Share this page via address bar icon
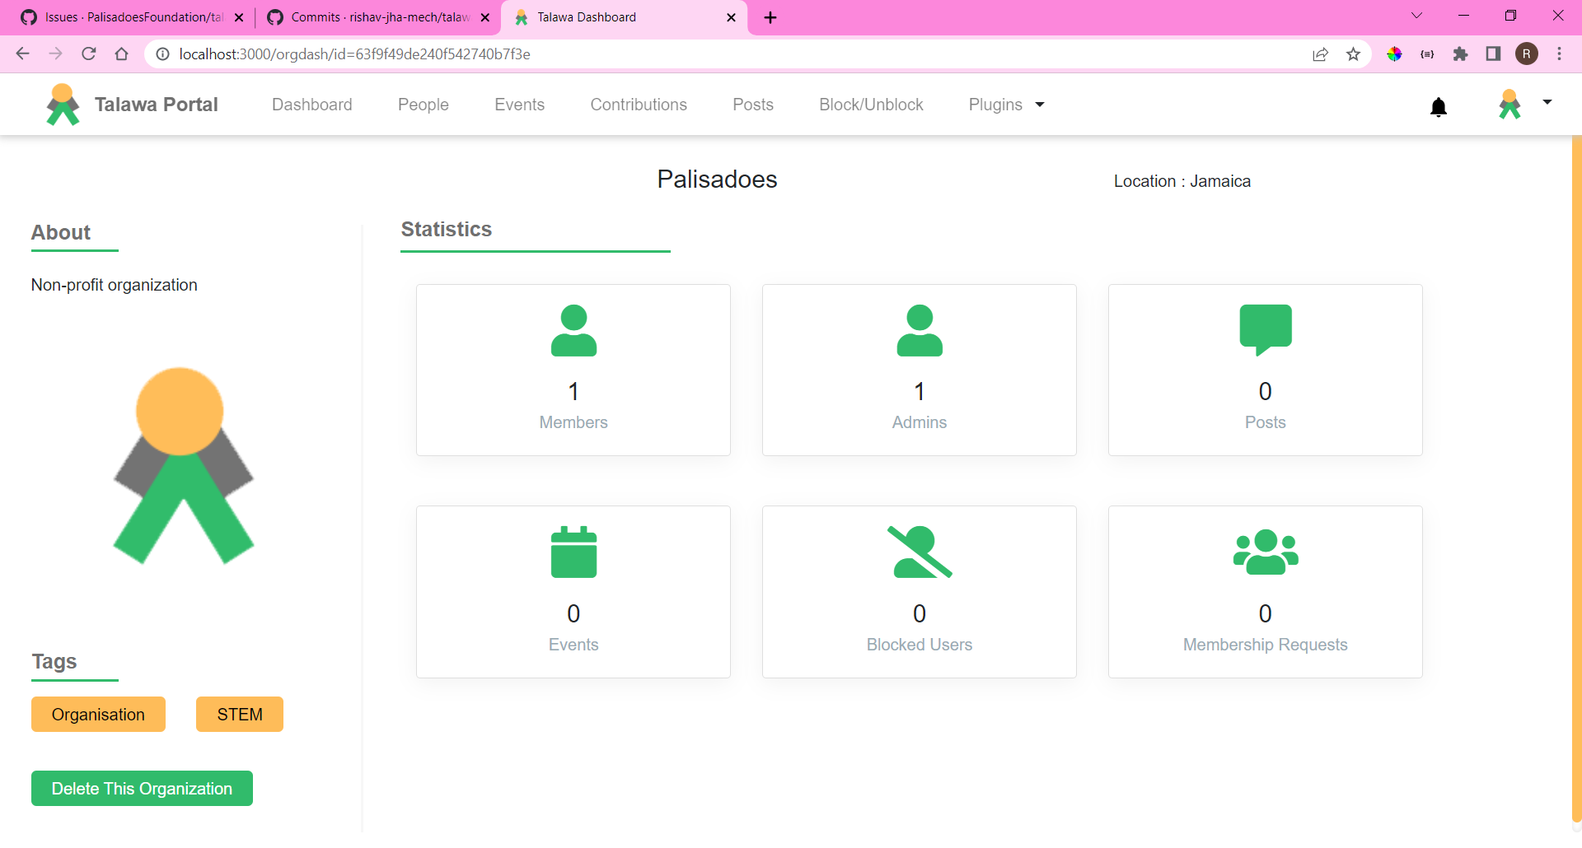 pyautogui.click(x=1320, y=54)
